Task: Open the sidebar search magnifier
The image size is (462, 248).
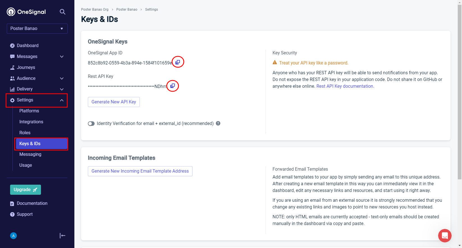Action: tap(63, 12)
